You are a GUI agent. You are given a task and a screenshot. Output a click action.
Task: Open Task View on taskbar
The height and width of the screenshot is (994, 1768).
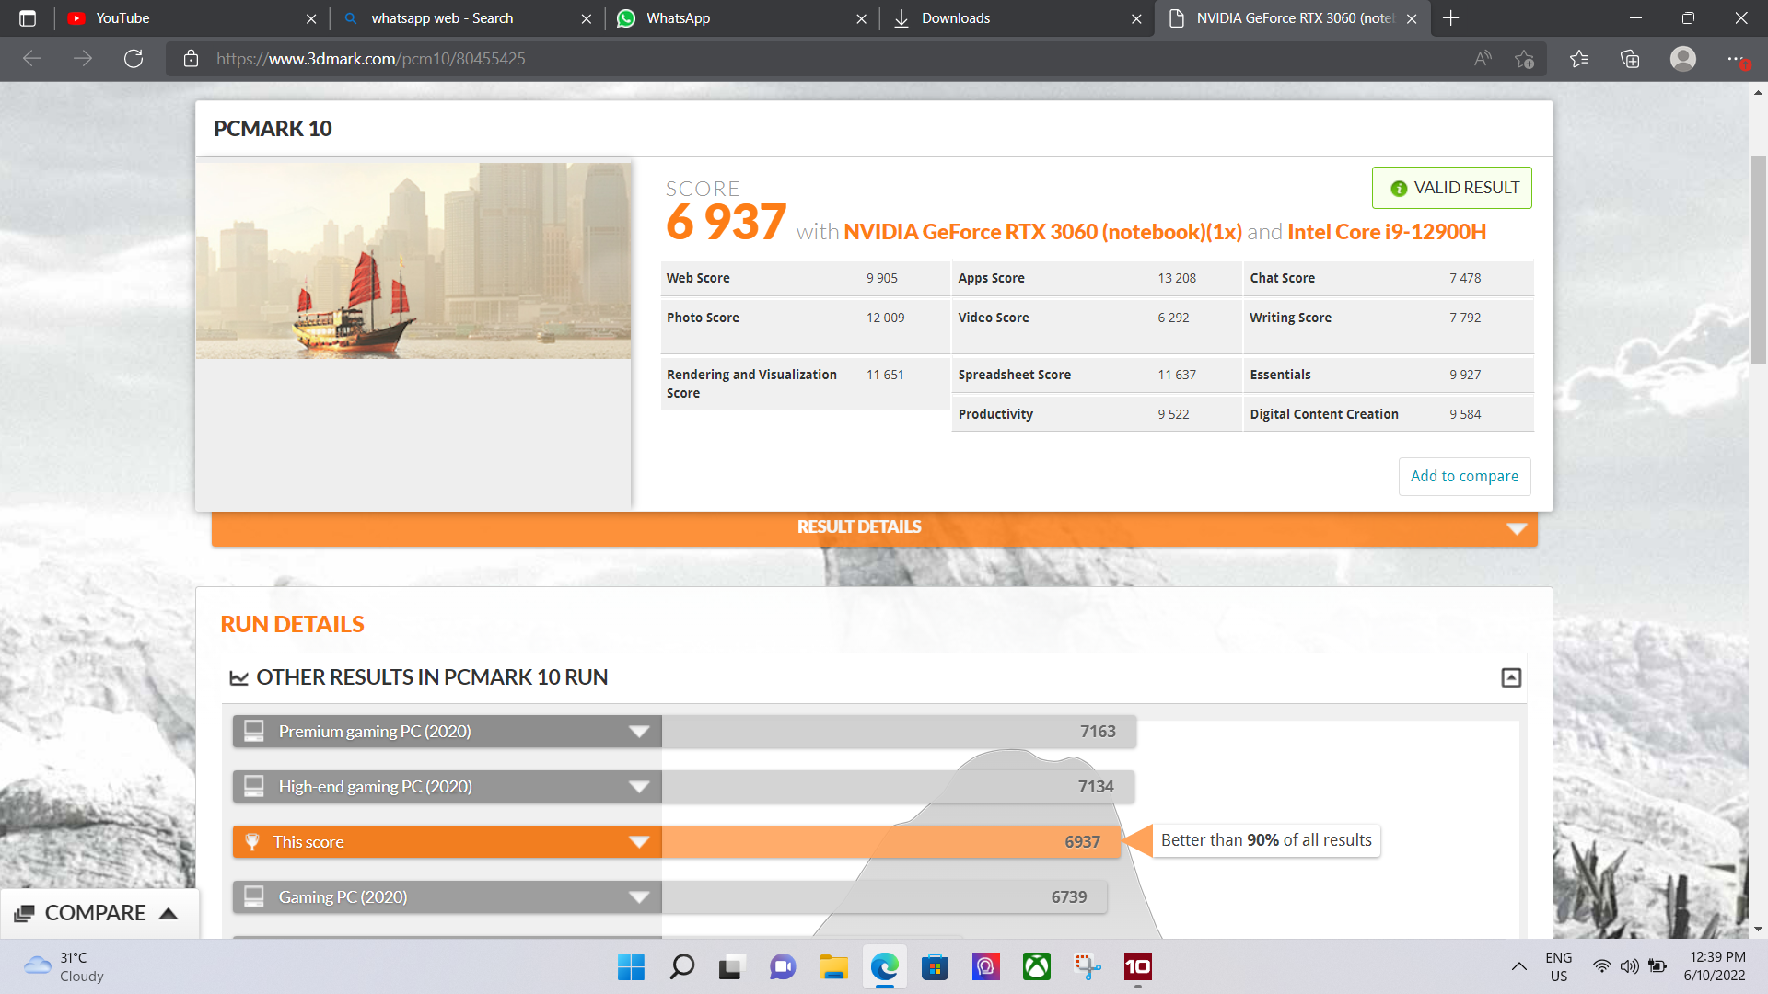click(x=730, y=966)
